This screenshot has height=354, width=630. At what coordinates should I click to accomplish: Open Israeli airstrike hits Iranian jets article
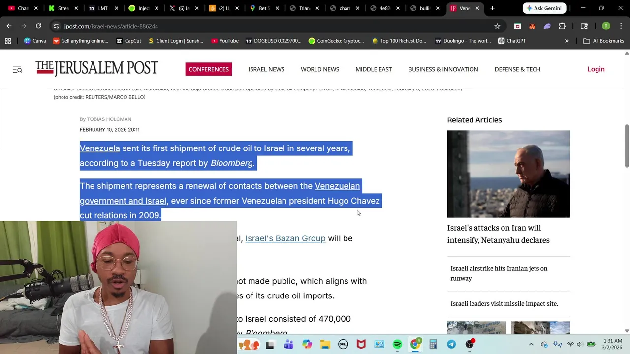tap(499, 273)
